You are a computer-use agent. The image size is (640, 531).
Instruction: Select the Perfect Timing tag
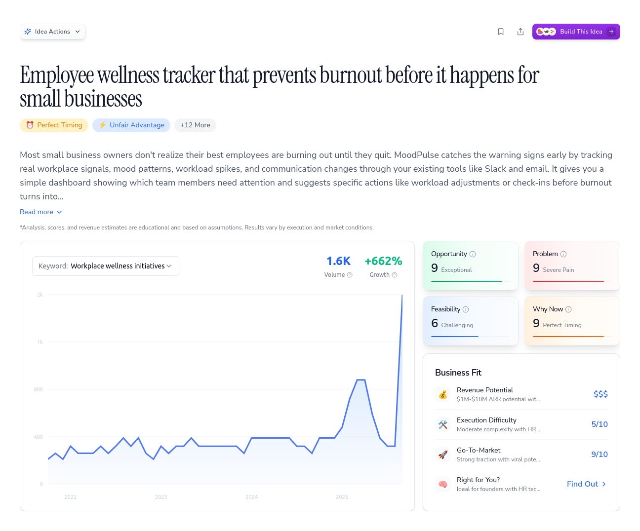tap(54, 125)
